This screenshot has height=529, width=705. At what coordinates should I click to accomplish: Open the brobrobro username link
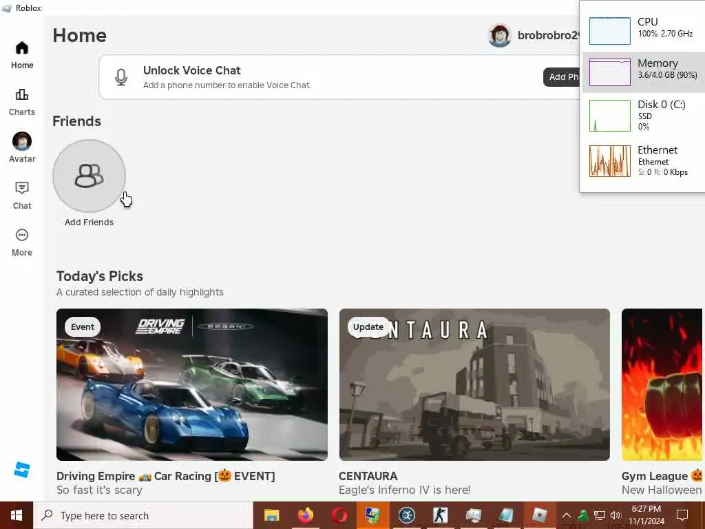[x=549, y=35]
